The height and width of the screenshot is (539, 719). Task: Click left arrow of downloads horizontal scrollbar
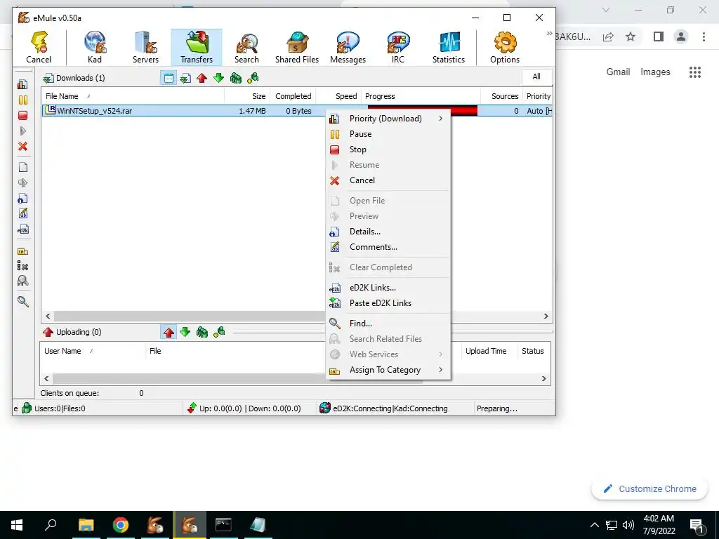tap(48, 317)
